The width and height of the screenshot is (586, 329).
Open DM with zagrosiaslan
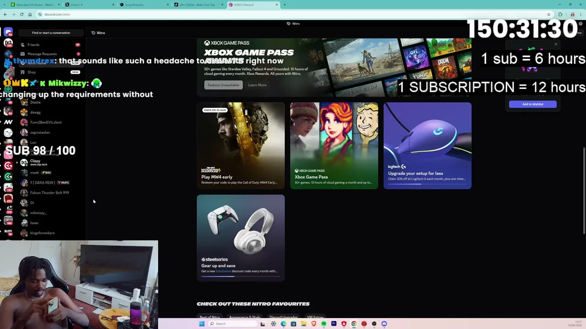coord(50,133)
